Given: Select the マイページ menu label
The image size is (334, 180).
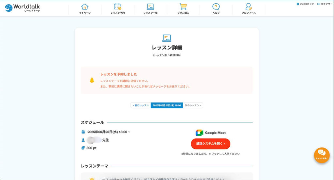Looking at the screenshot, I should click(85, 13).
